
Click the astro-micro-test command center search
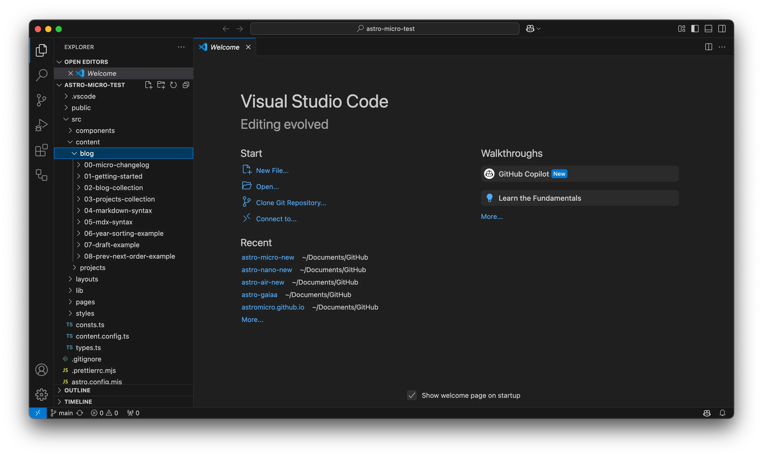385,29
